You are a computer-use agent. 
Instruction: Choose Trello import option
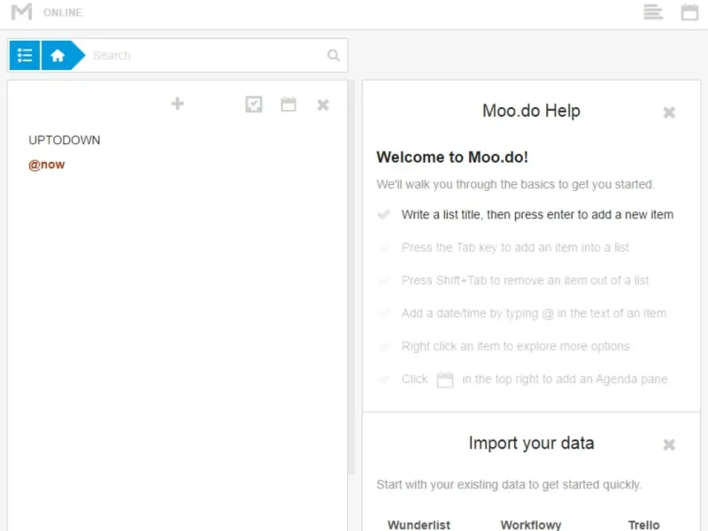(x=644, y=525)
